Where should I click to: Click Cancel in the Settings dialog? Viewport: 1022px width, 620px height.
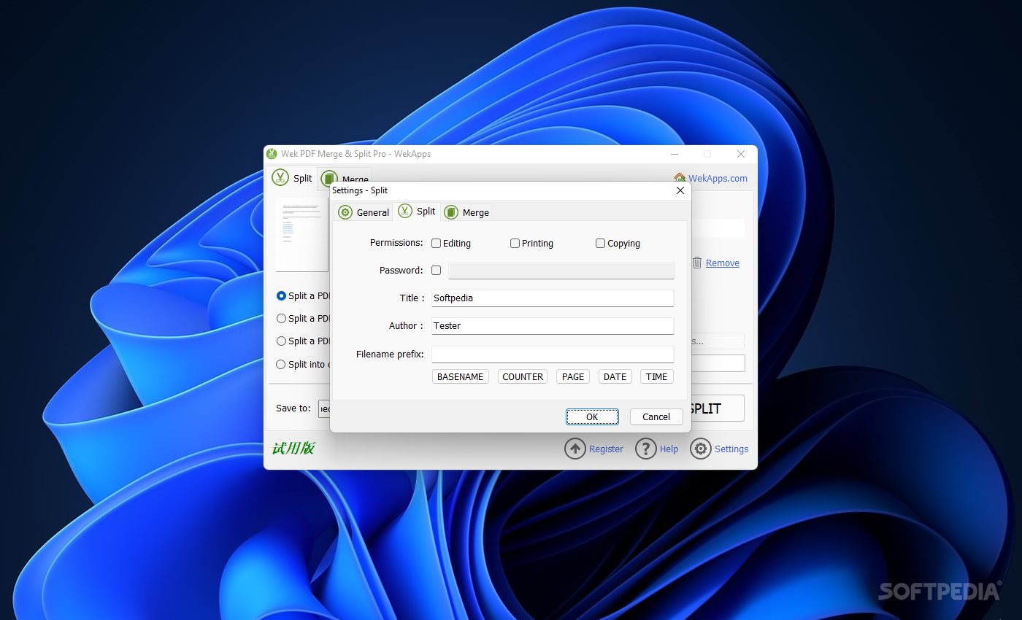(656, 416)
